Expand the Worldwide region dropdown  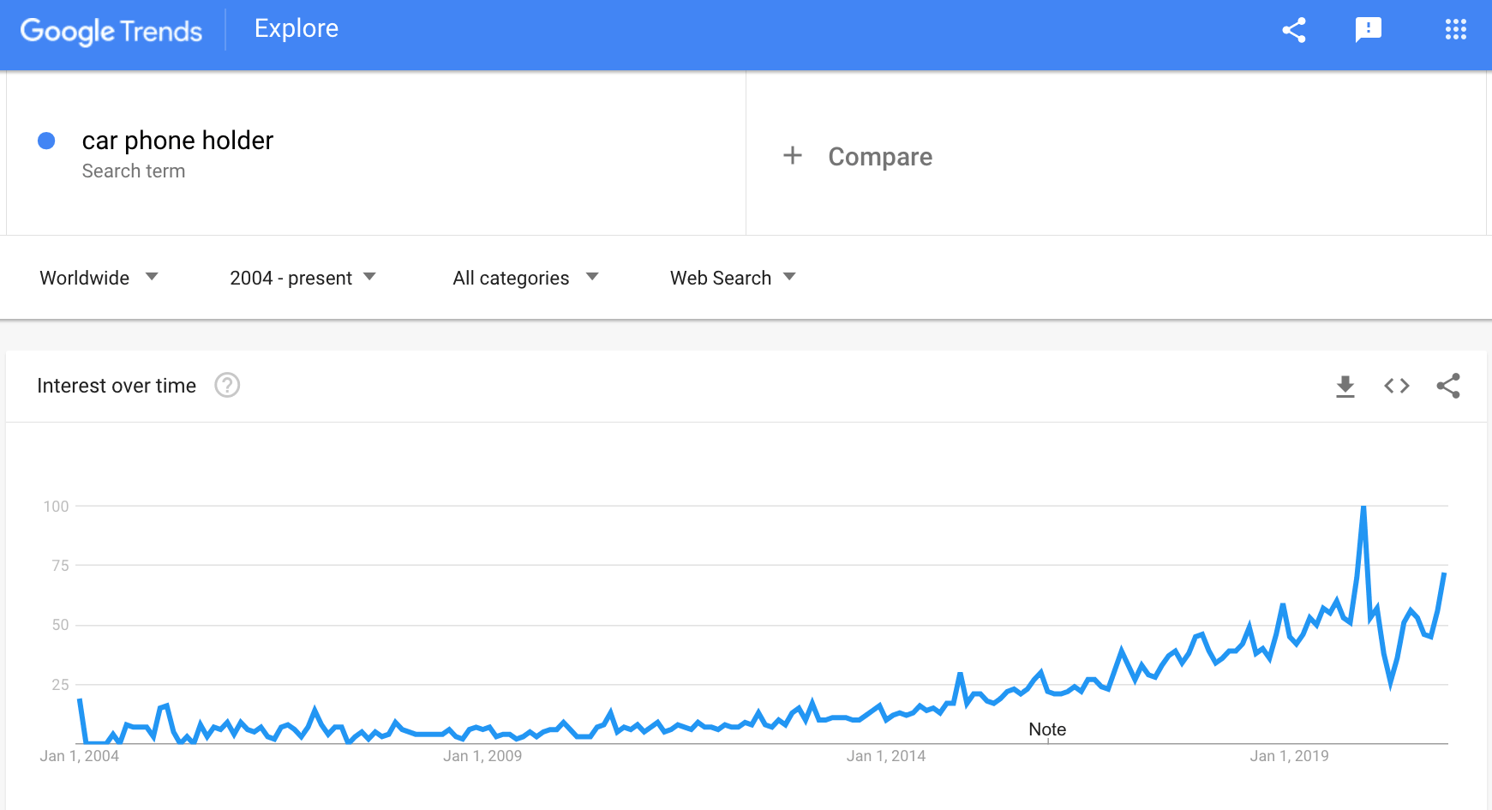tap(99, 278)
